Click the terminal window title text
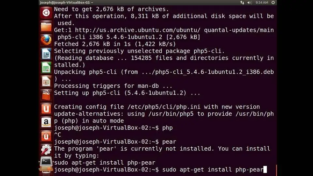 click(x=67, y=3)
